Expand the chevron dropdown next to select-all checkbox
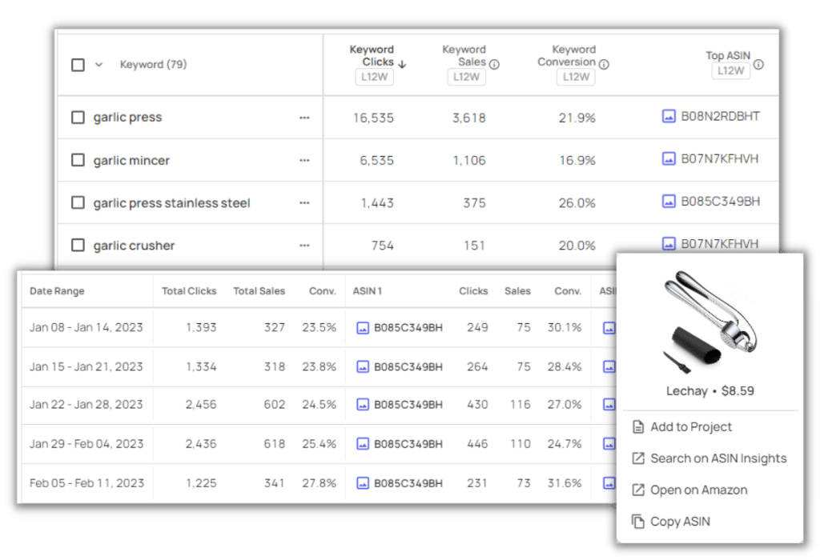 pyautogui.click(x=98, y=65)
